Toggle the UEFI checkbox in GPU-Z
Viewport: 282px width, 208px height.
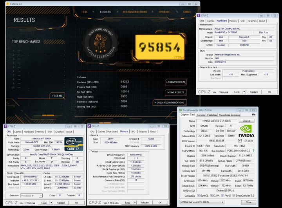click(246, 141)
